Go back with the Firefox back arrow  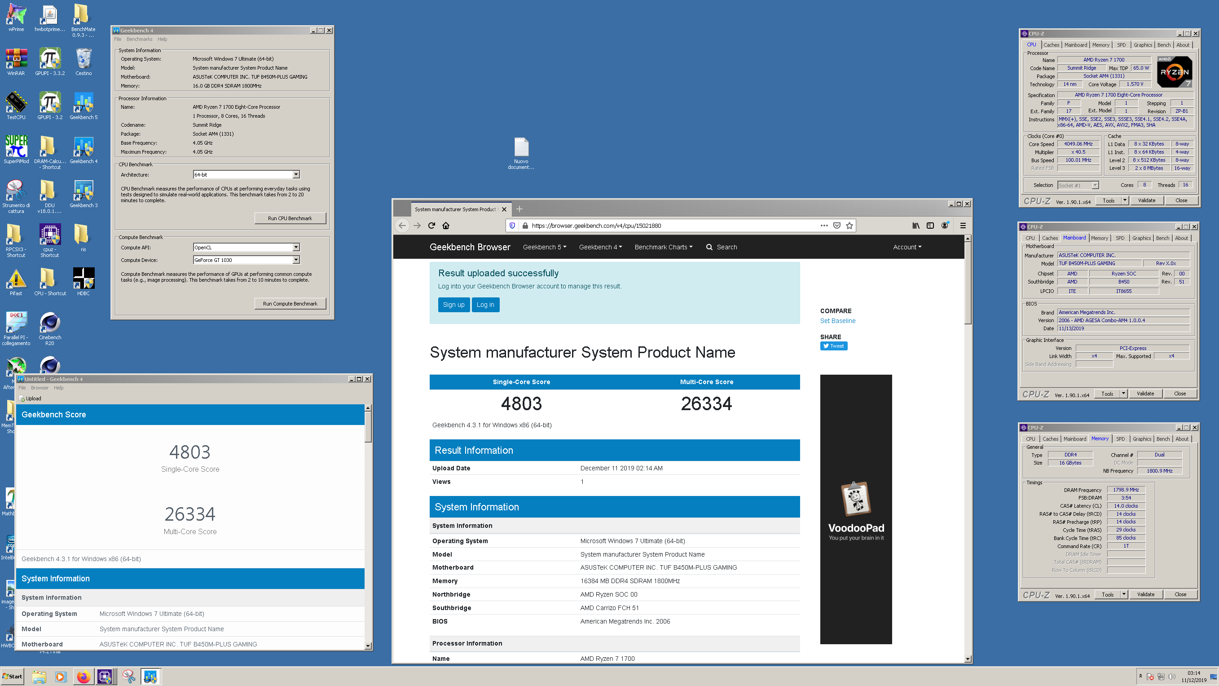402,226
